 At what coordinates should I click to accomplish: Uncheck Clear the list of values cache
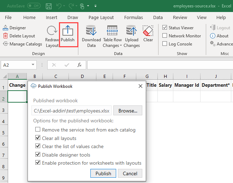tap(38, 146)
